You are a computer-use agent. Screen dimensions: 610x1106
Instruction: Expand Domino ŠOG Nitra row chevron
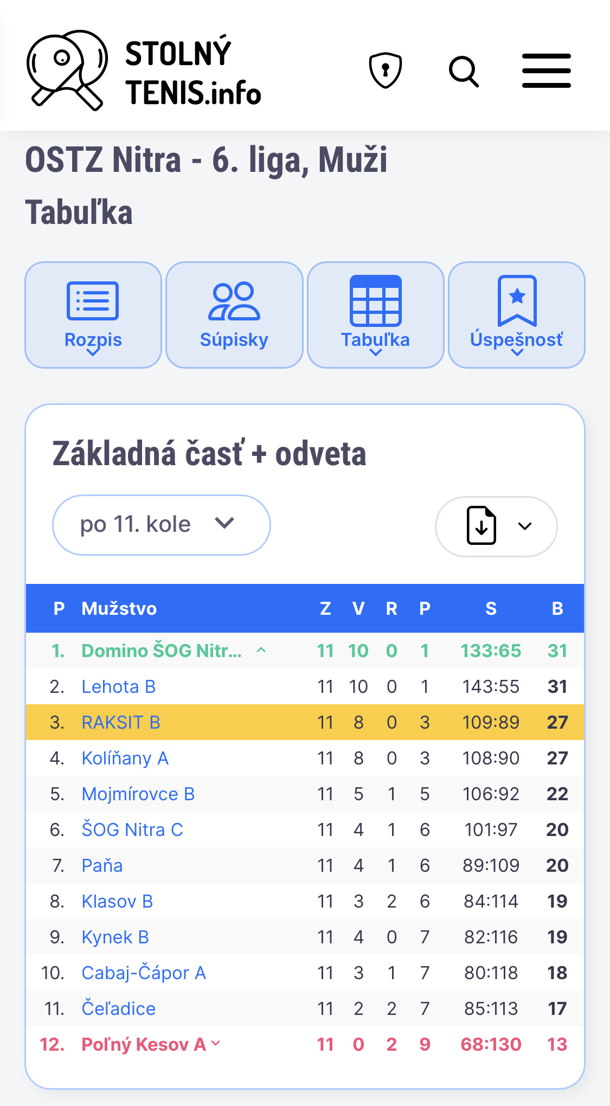pyautogui.click(x=261, y=650)
